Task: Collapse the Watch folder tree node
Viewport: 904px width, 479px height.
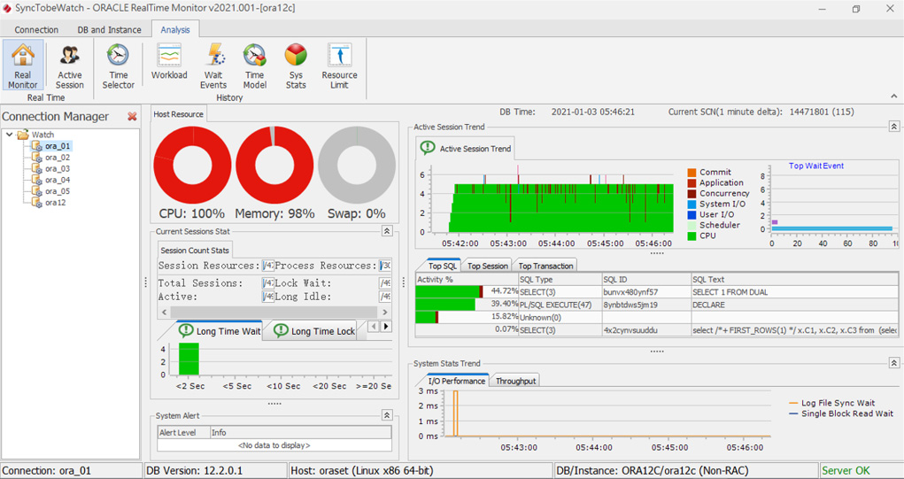Action: [9, 135]
